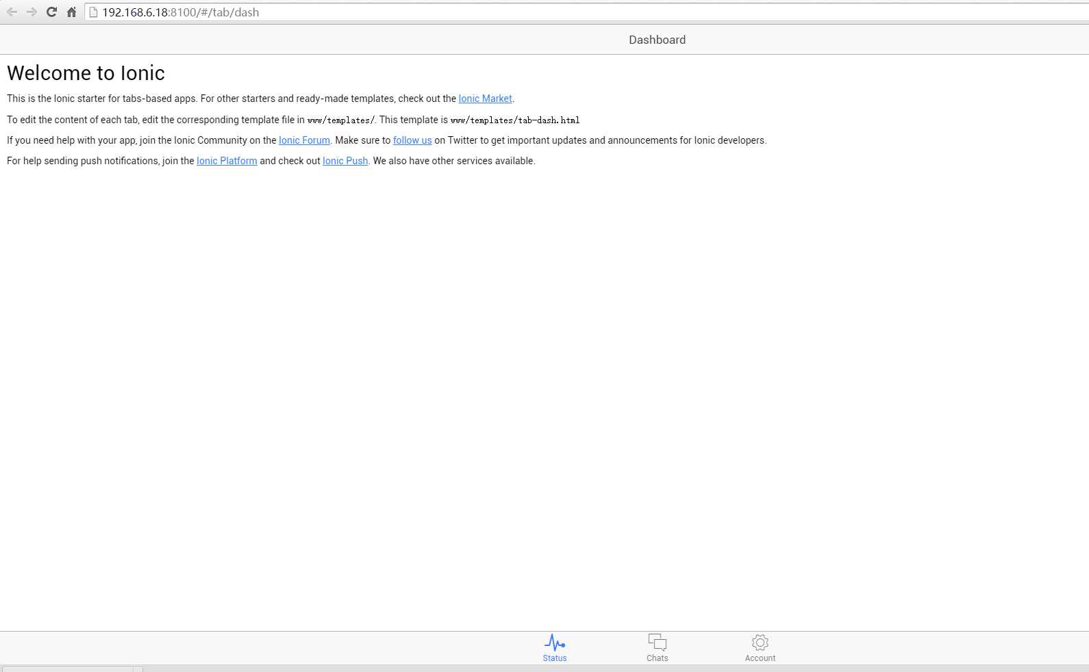Screen dimensions: 1089x672
Task: Switch to the Account tab label
Action: coord(760,658)
